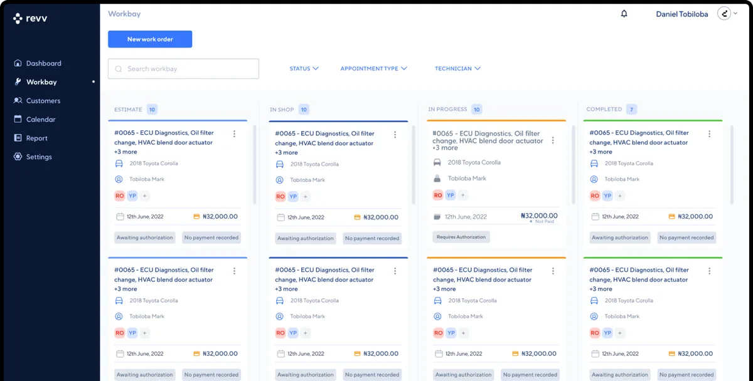This screenshot has height=381, width=753.
Task: Expand the STATUS filter dropdown
Action: coord(304,68)
